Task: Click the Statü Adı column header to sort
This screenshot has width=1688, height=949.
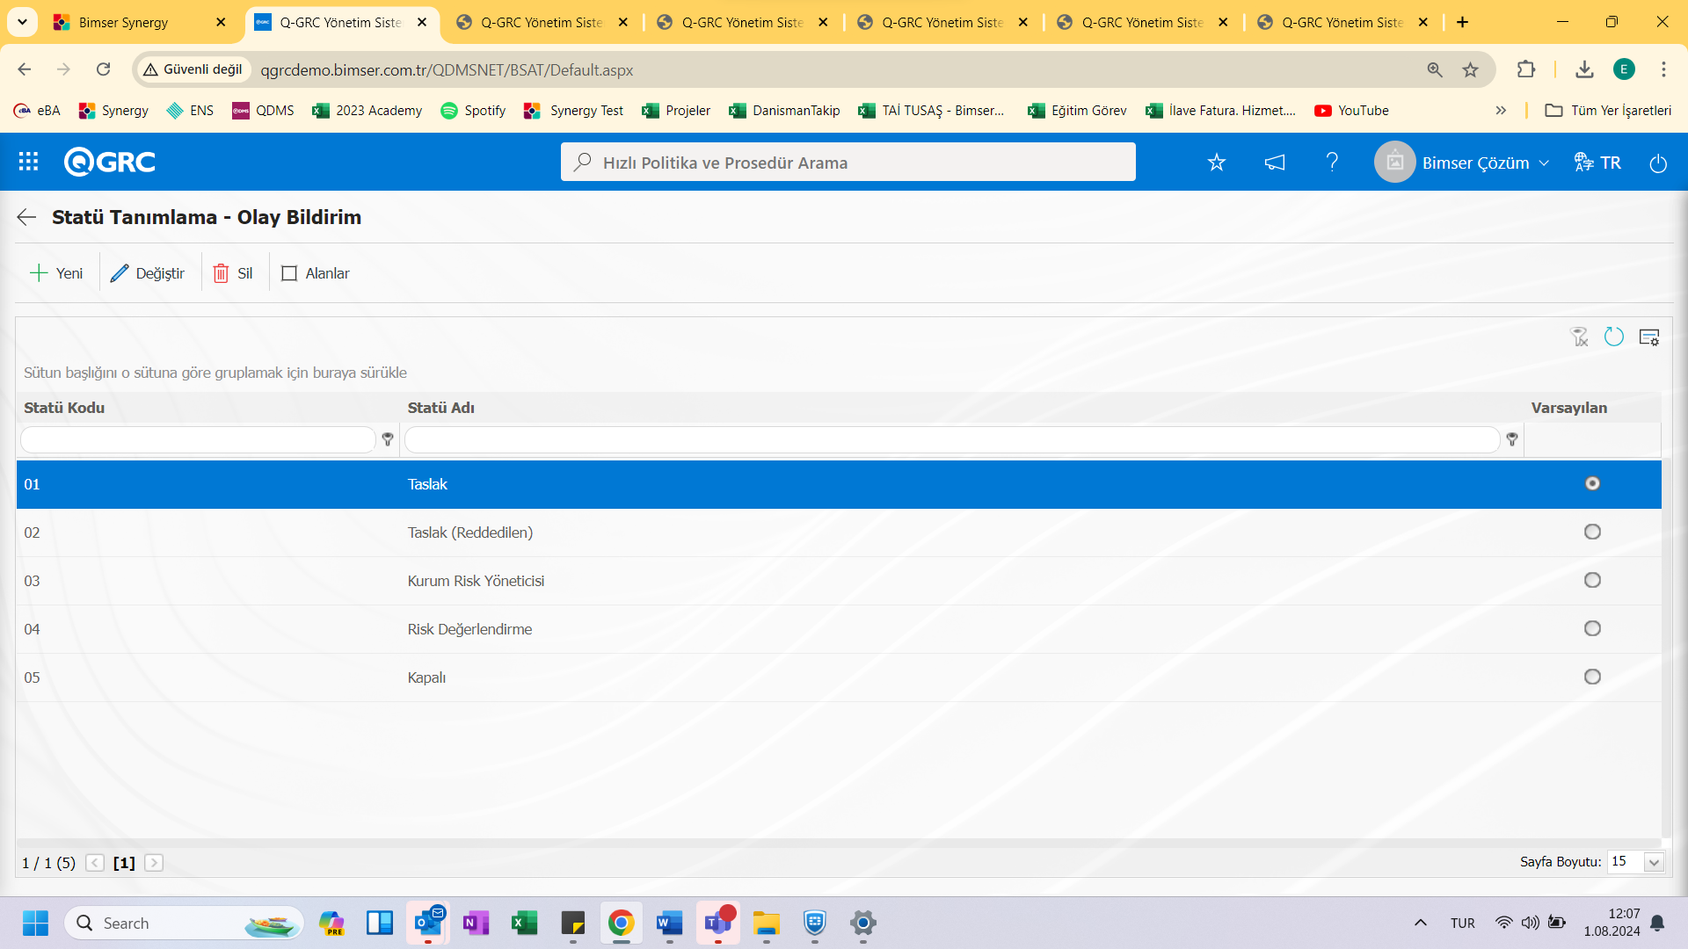Action: pyautogui.click(x=440, y=408)
